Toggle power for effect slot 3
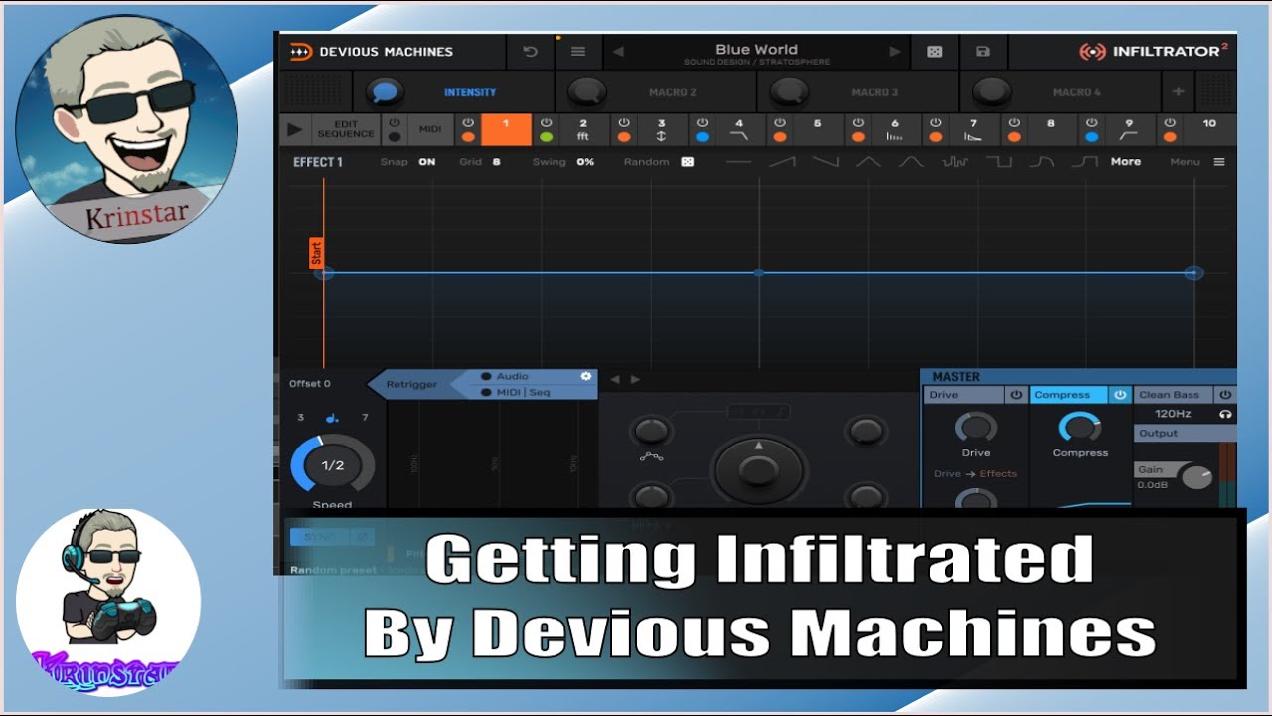The image size is (1272, 716). 624,123
